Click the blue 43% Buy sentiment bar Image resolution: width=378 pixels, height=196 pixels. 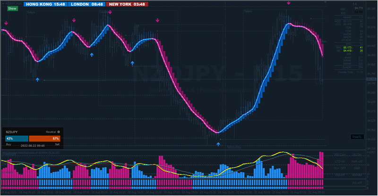(17, 139)
